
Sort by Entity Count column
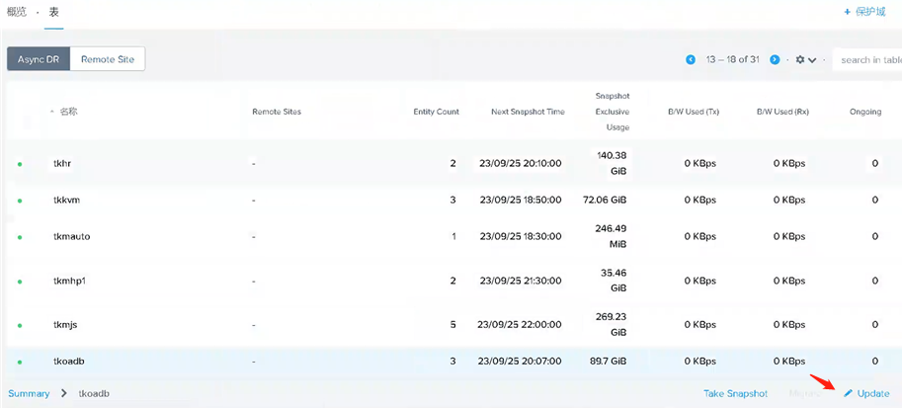[436, 112]
